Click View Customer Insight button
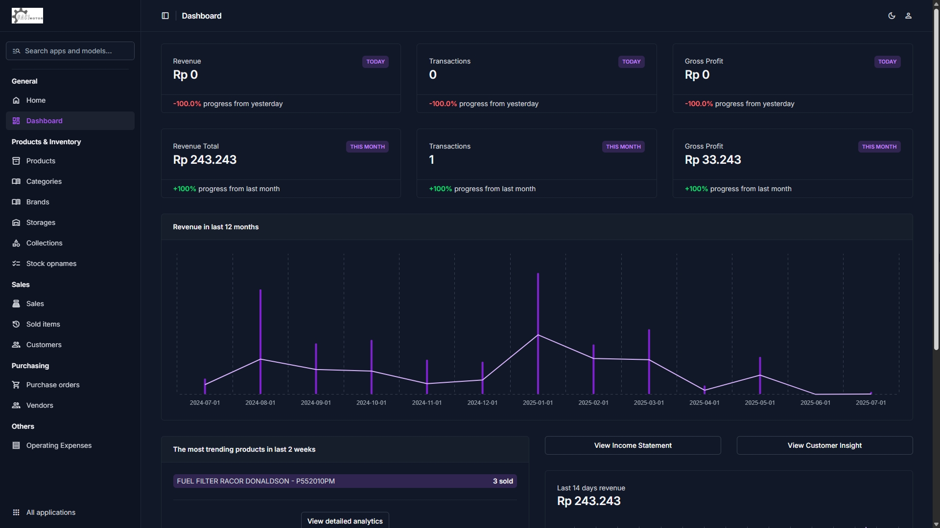 point(824,445)
